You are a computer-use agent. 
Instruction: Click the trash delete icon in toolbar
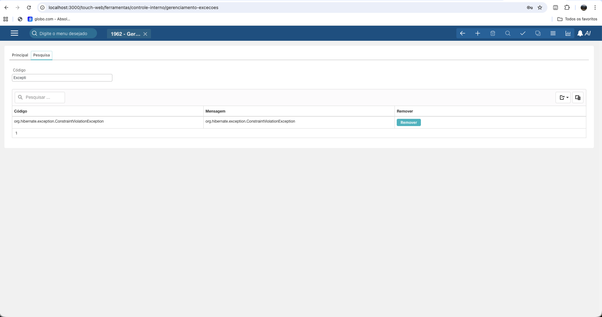[492, 33]
